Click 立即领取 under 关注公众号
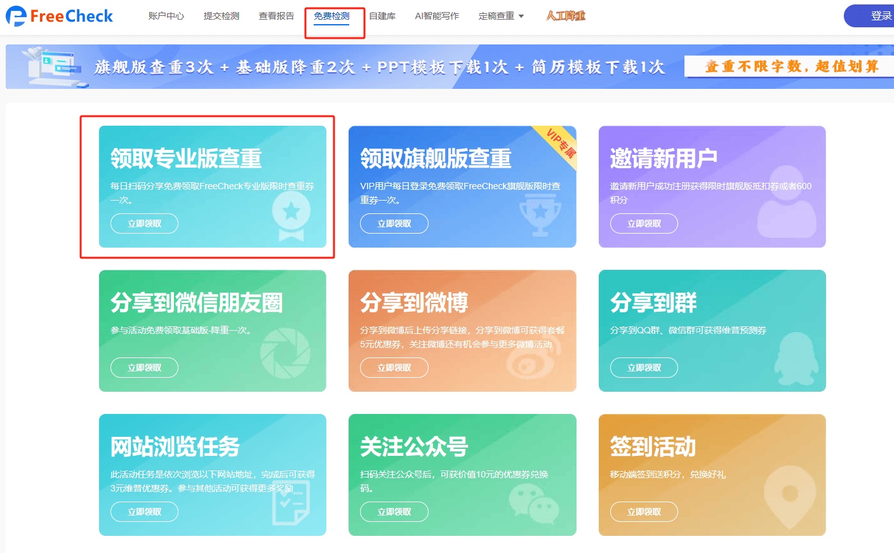This screenshot has width=894, height=553. [394, 512]
